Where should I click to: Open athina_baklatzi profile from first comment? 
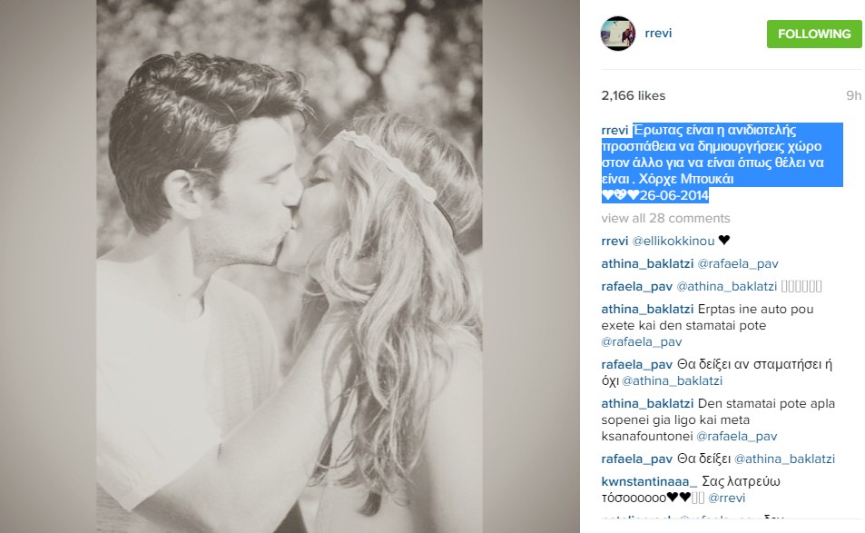point(647,263)
